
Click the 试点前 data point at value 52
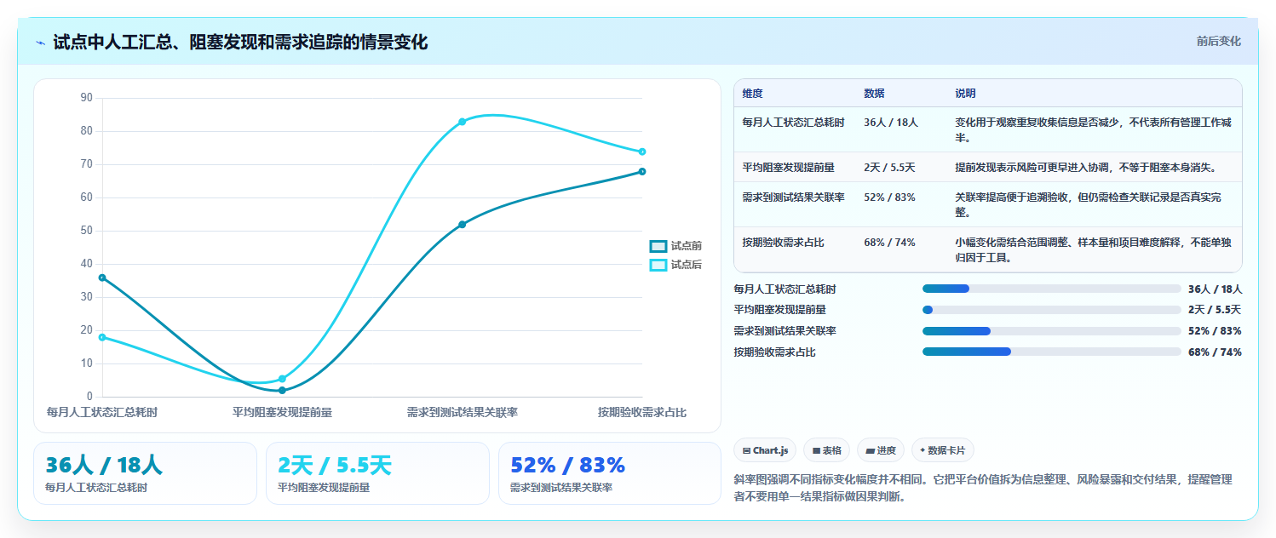(x=463, y=225)
